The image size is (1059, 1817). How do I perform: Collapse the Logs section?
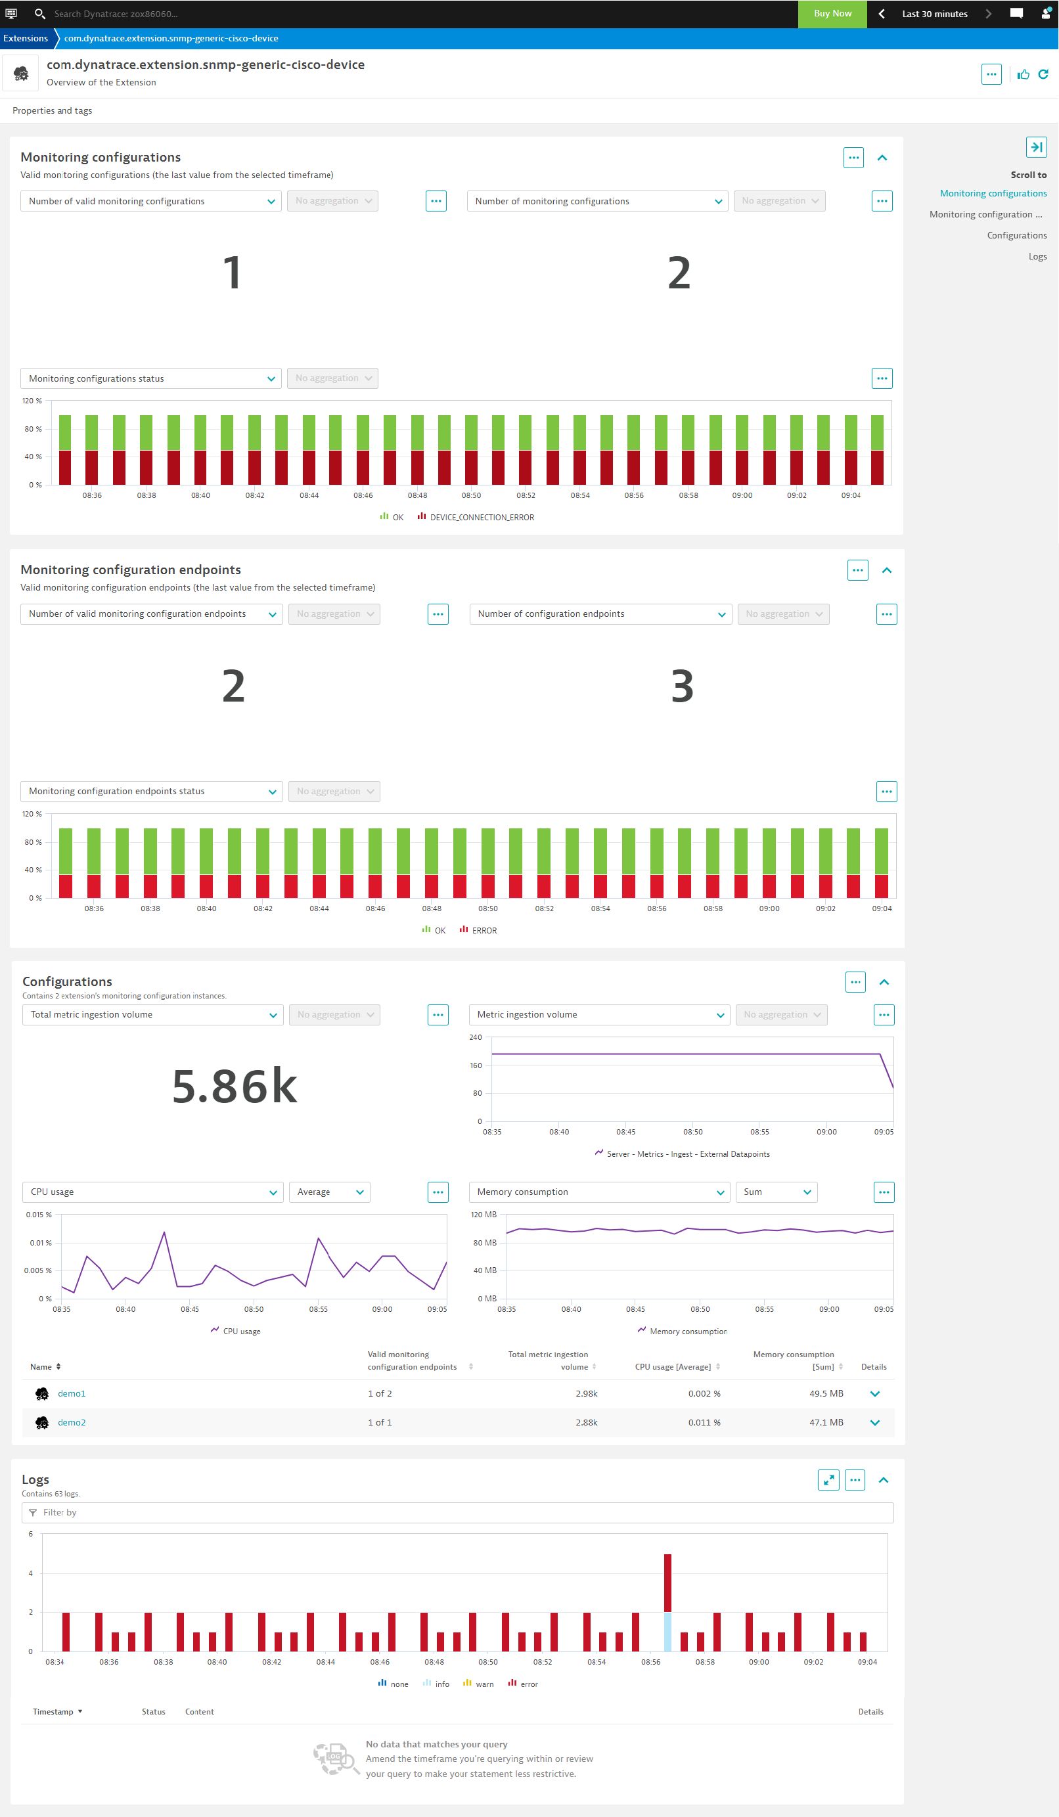(x=884, y=1480)
